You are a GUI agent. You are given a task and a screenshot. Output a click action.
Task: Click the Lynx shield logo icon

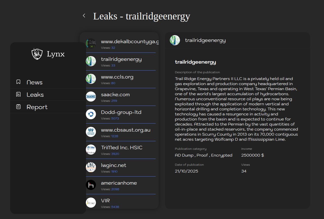coord(37,54)
